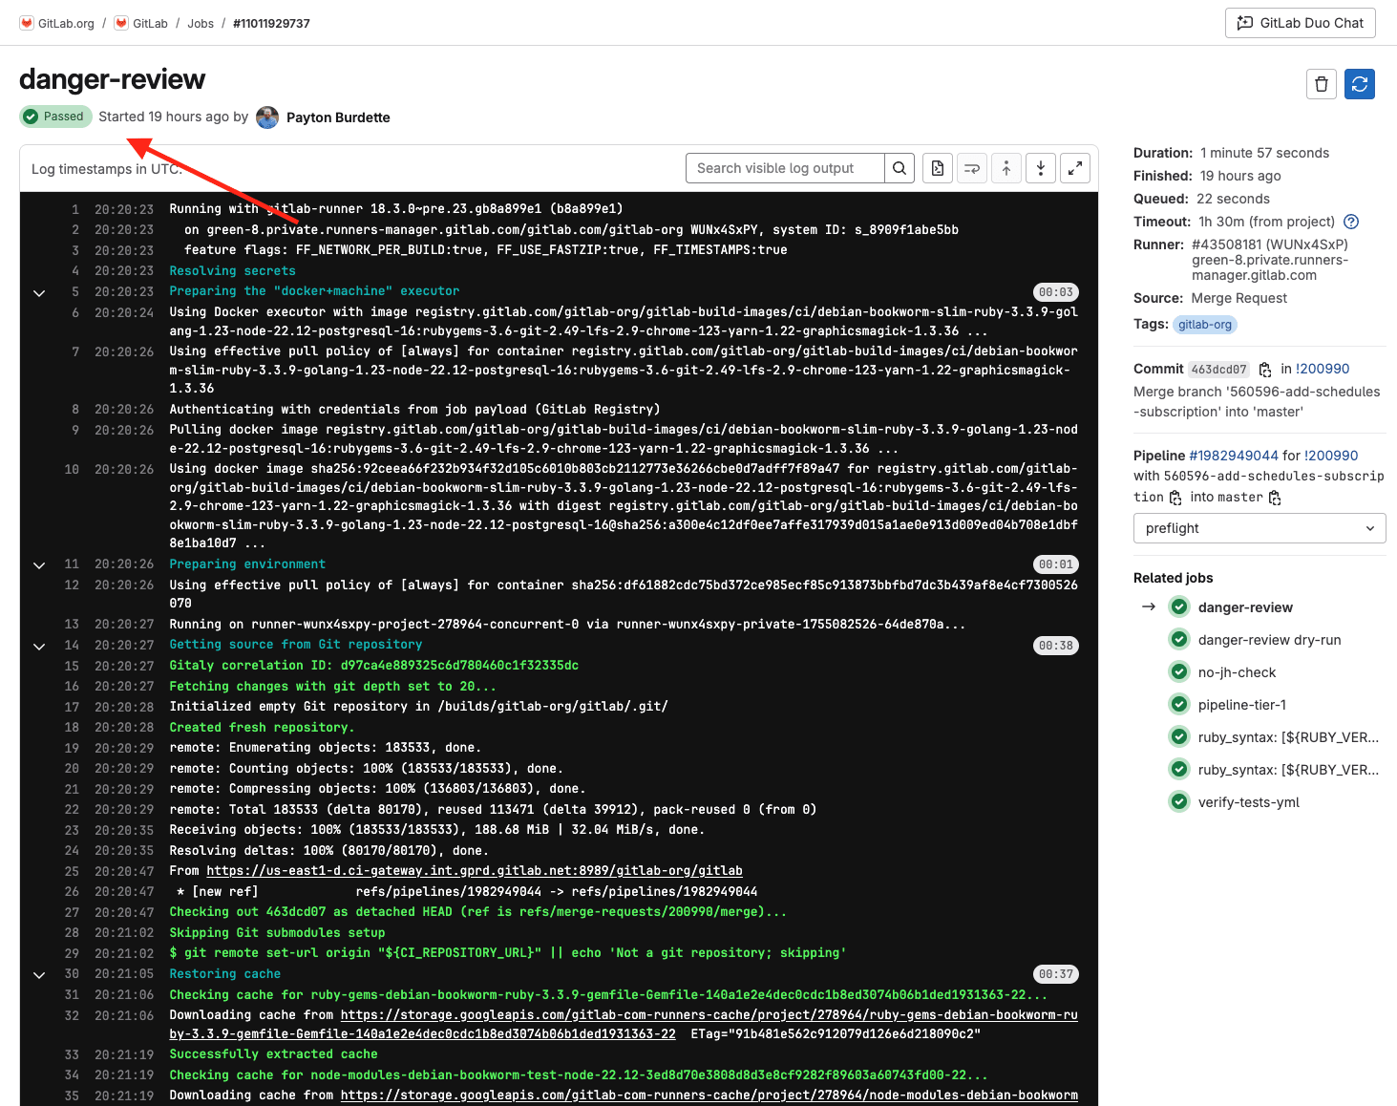The width and height of the screenshot is (1397, 1106).
Task: Open the preflight stage dropdown
Action: tap(1259, 528)
